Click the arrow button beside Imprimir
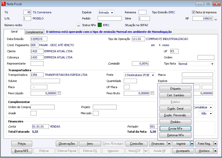The height and width of the screenshot is (158, 222). point(192,144)
